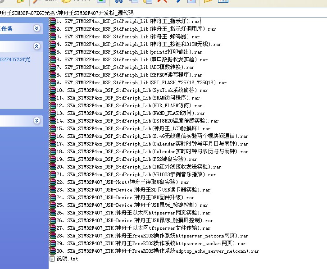The image size is (327, 269).
Task: Click archive icon next to 15、神舟王_LCD触摸屏
Action: pos(52,128)
